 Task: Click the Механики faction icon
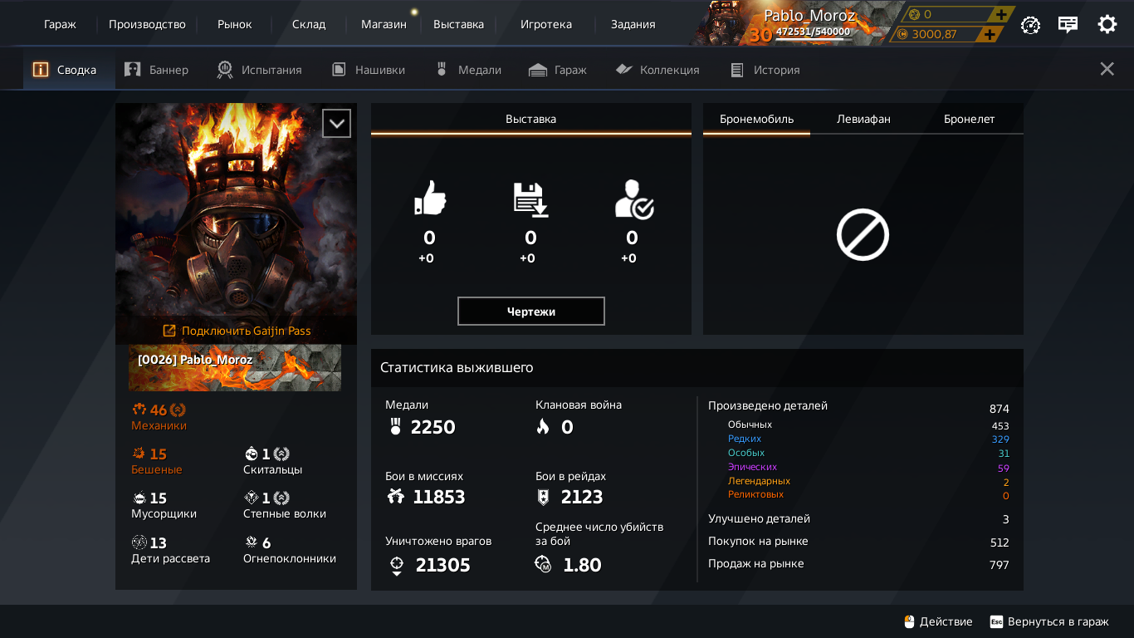point(139,410)
